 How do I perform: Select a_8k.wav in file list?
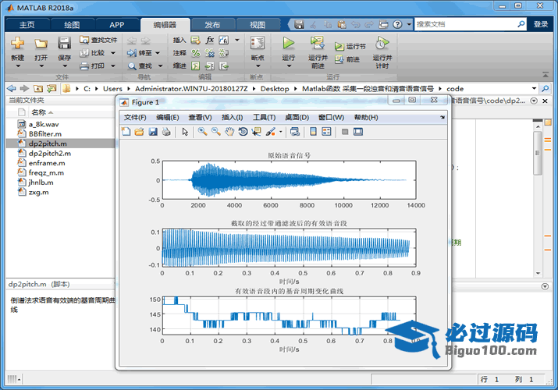(x=44, y=124)
